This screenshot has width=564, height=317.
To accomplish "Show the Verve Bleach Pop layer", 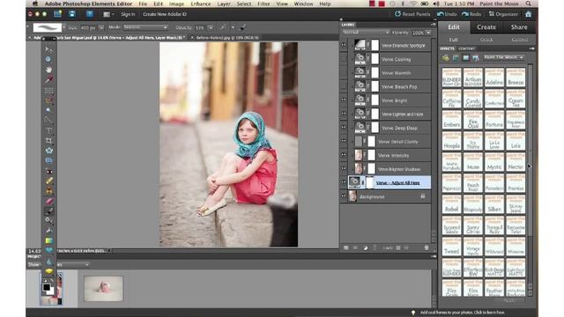I will tap(344, 86).
